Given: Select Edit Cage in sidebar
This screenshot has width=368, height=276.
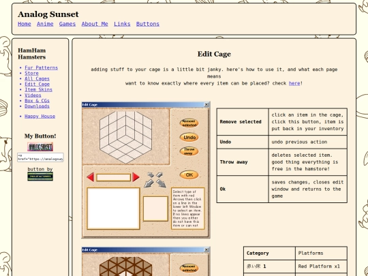Looking at the screenshot, I should click(x=37, y=84).
